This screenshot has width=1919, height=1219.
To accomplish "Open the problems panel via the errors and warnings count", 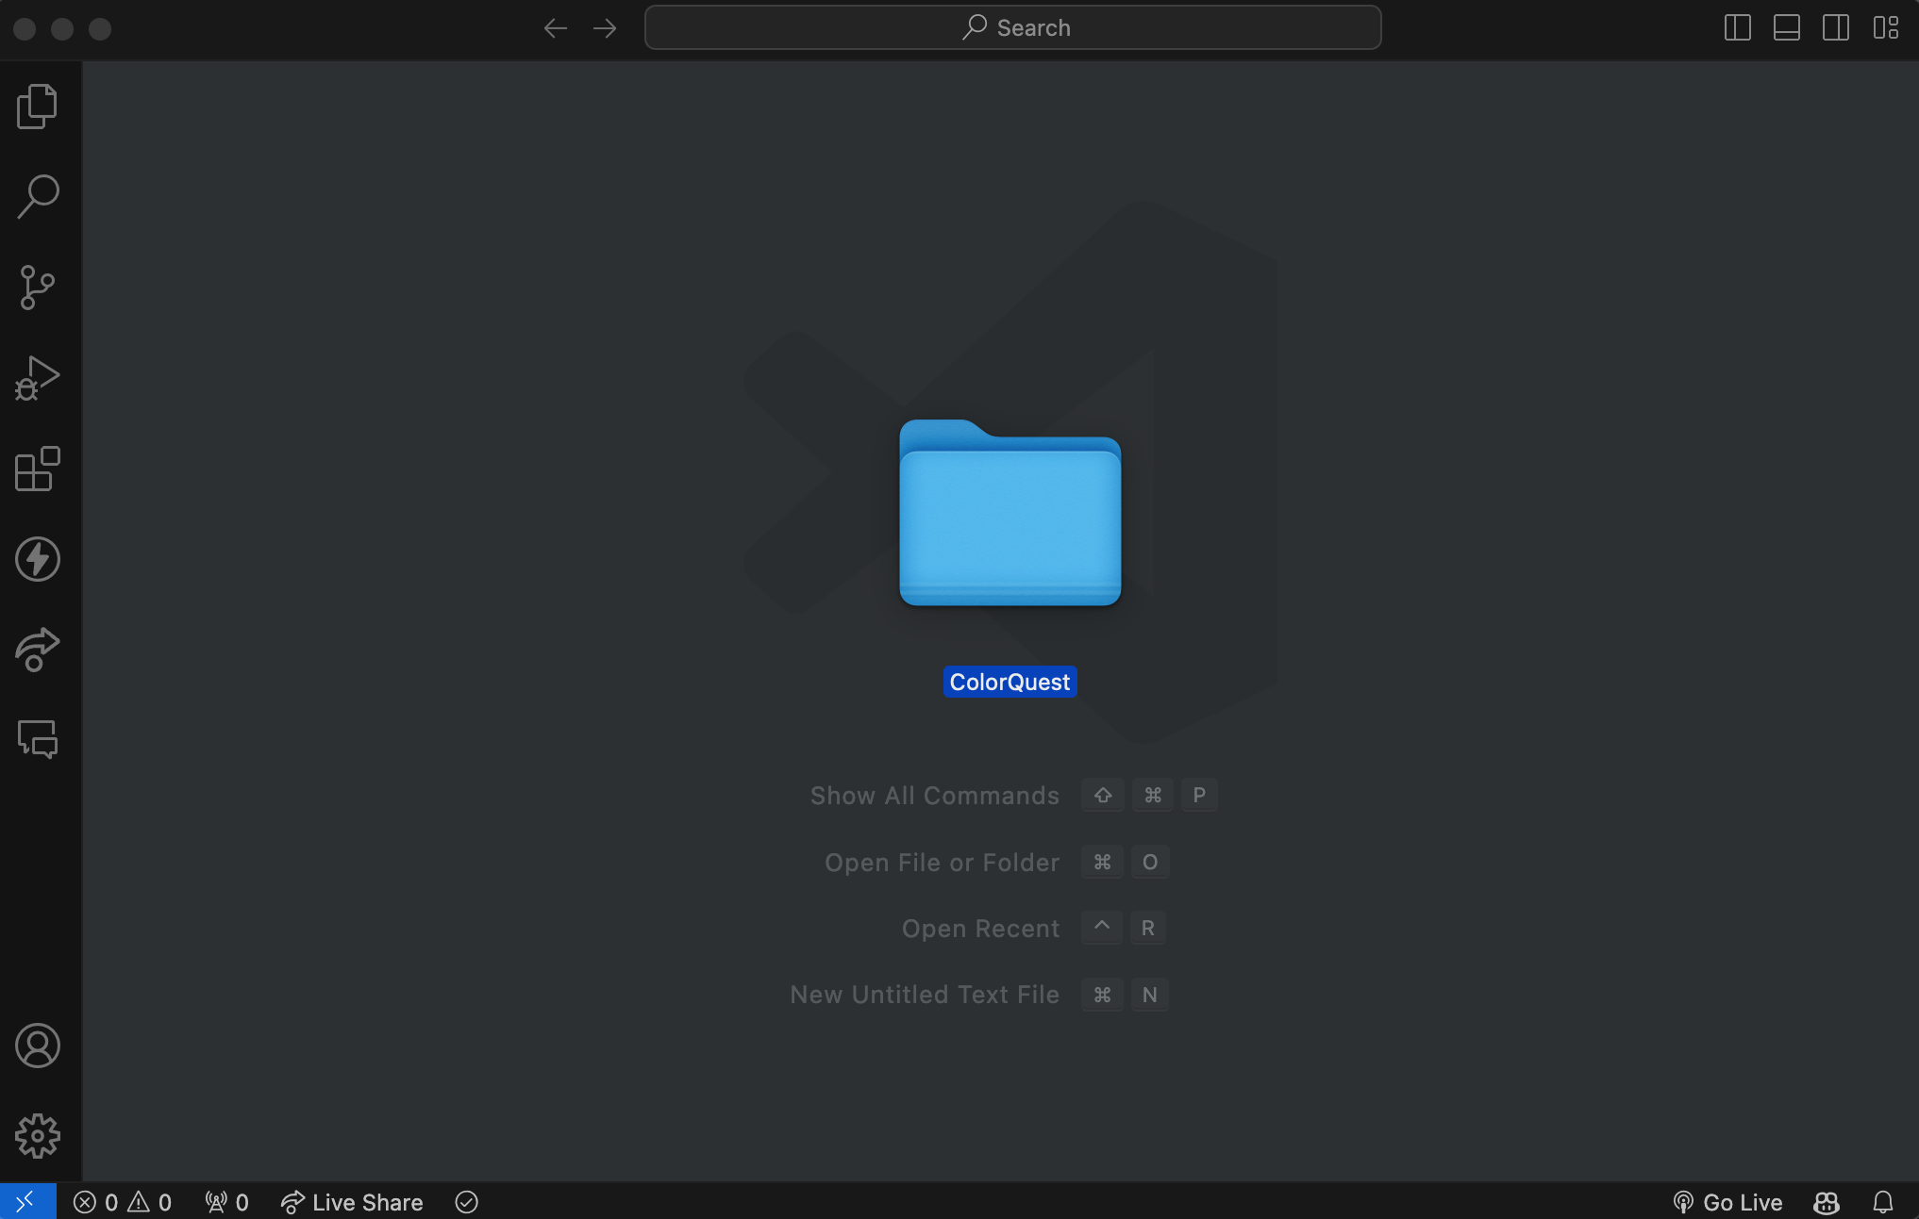I will (123, 1202).
